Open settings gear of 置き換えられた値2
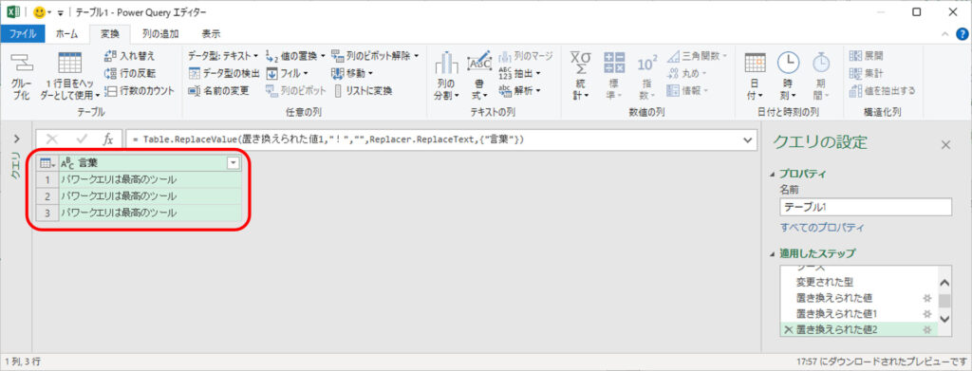The height and width of the screenshot is (371, 972). pos(927,330)
